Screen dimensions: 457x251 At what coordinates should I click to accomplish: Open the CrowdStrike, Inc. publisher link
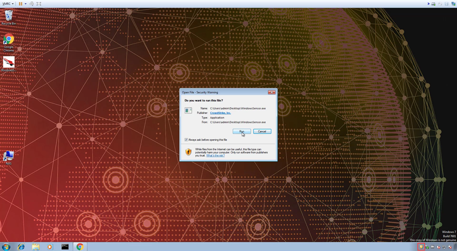coord(220,113)
